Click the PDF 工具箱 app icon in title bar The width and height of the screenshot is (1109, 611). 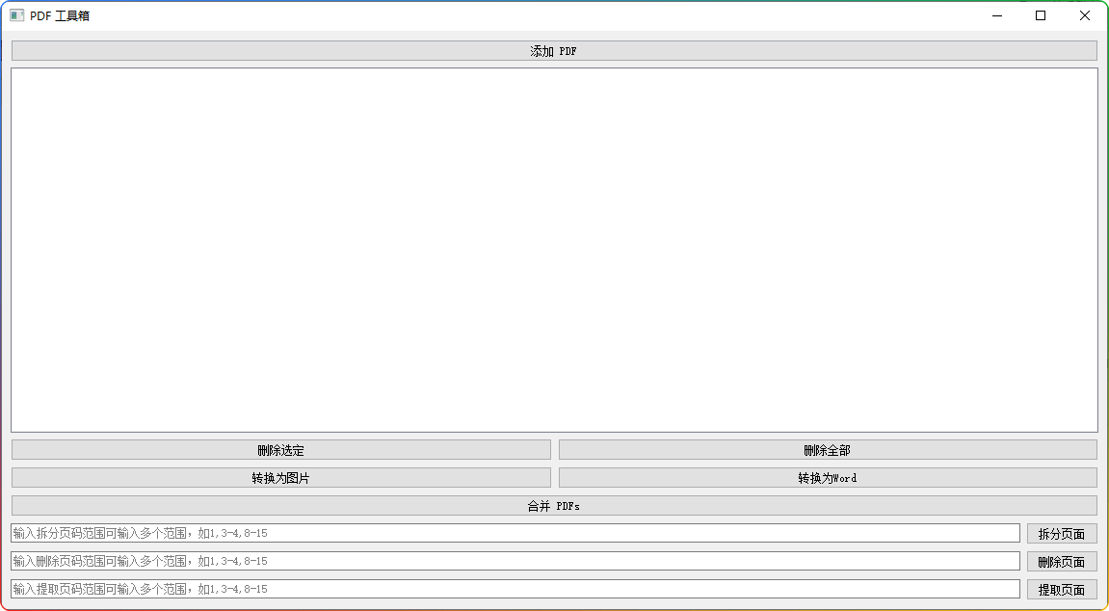pyautogui.click(x=16, y=15)
